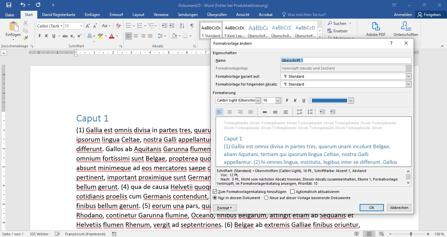Cut selection with the scissors icon
This screenshot has height=237, width=447.
pyautogui.click(x=26, y=23)
